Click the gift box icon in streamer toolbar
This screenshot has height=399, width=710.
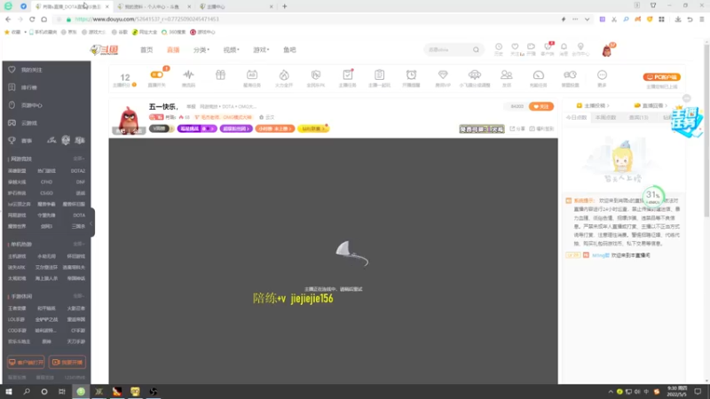[220, 74]
